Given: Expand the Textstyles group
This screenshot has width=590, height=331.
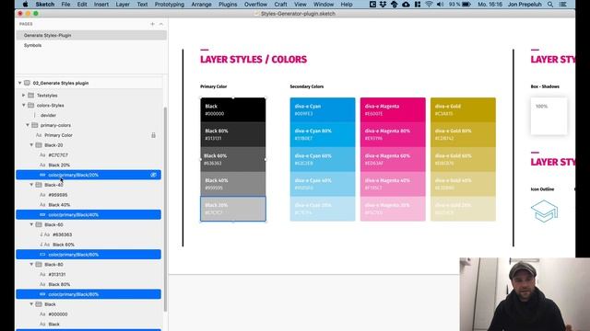Looking at the screenshot, I should coord(24,96).
